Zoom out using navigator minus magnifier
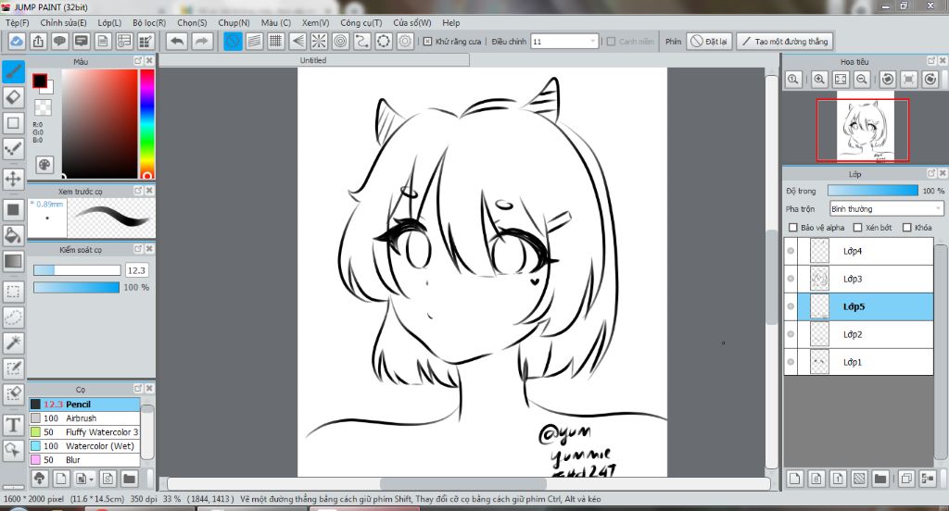949x511 pixels. tap(863, 80)
